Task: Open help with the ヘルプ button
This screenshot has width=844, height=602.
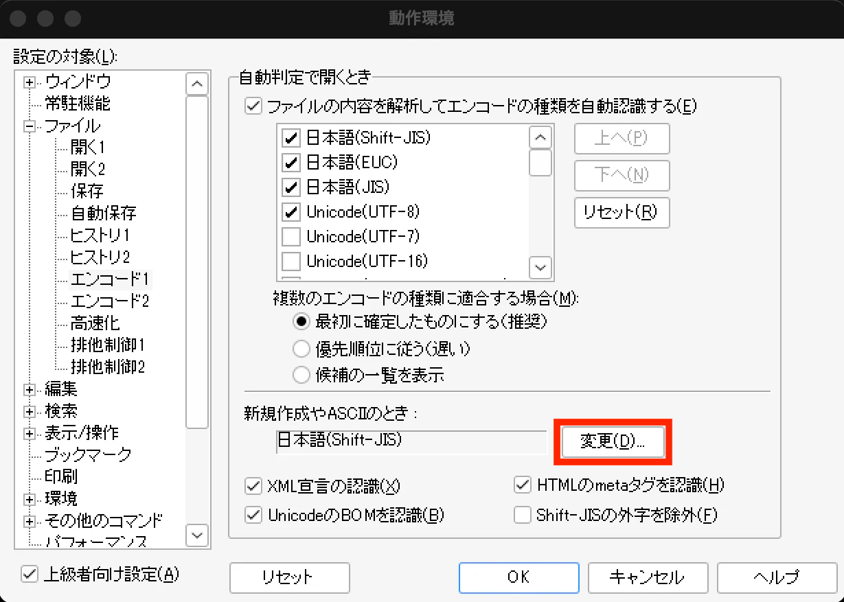Action: click(x=777, y=577)
